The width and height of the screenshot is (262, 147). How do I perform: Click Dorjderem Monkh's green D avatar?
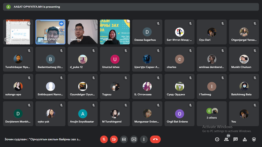tap(18, 114)
